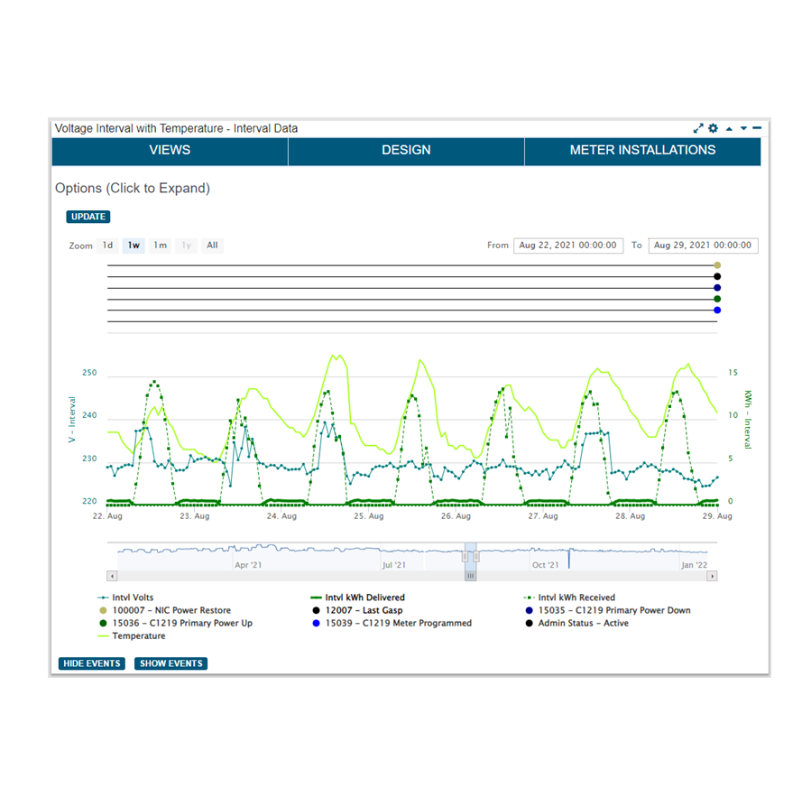Viewport: 802px width, 788px height.
Task: Click the blue Meter Programmed event marker dot
Action: tap(717, 311)
